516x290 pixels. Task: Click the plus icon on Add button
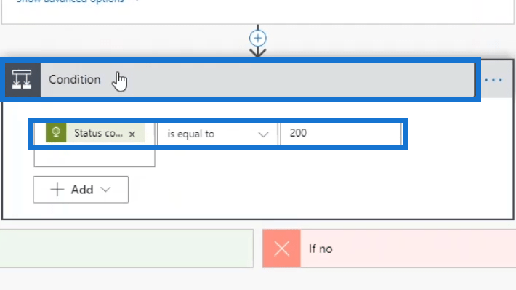point(57,190)
